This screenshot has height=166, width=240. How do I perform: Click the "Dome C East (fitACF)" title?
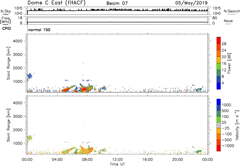click(x=56, y=3)
